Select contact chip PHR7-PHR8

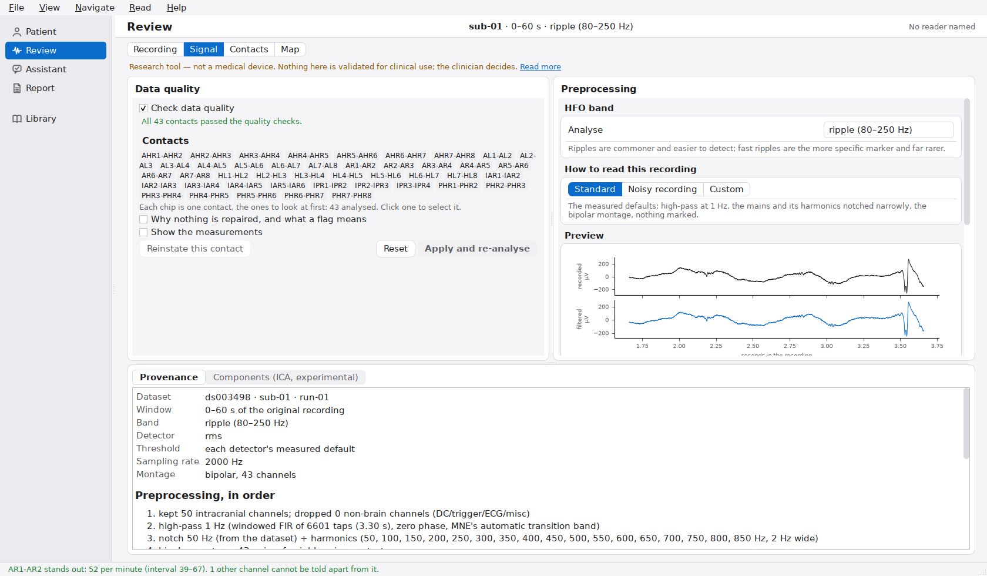[351, 196]
